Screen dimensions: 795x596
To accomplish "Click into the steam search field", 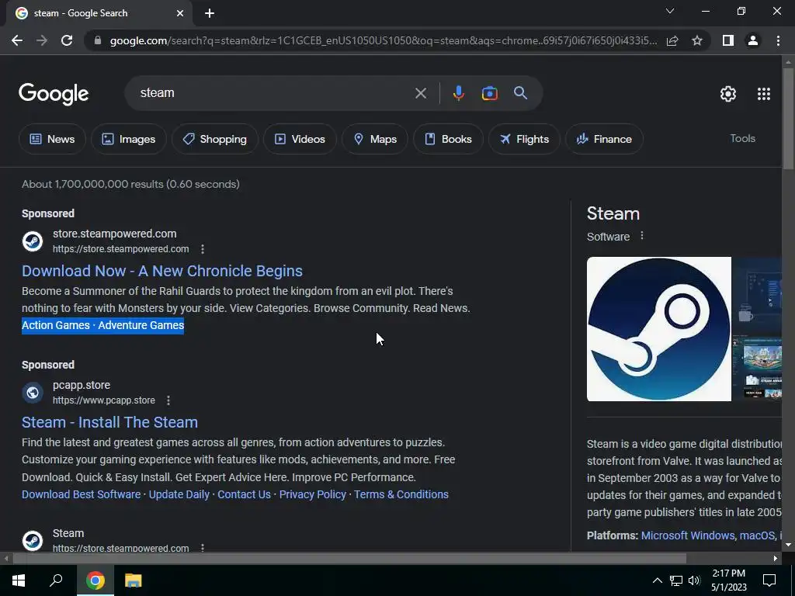I will pos(274,93).
